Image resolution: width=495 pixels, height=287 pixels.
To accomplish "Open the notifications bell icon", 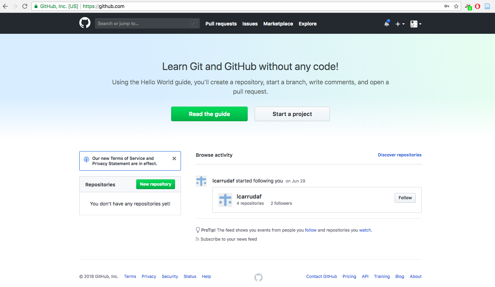I will (387, 24).
